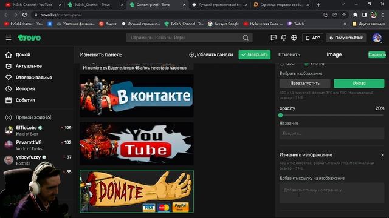Open the Другие закладки folder
389x218 pixels.
coord(369,24)
